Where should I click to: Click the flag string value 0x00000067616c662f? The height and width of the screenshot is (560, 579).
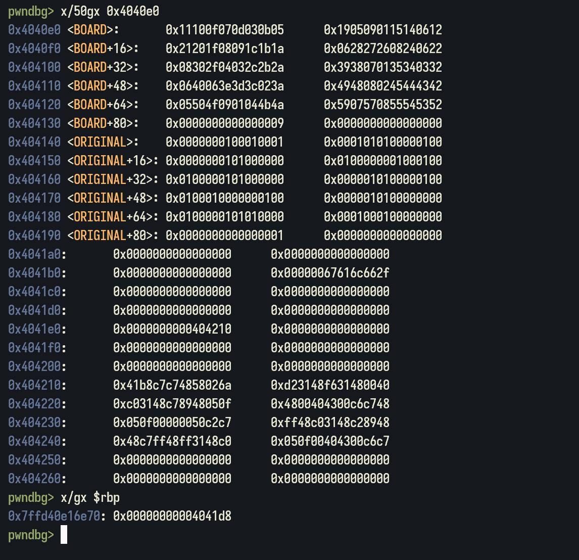[330, 273]
